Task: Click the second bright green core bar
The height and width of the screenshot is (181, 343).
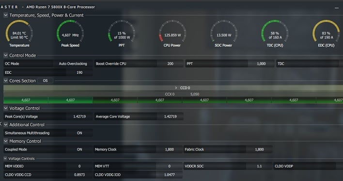Action: pyautogui.click(x=70, y=100)
